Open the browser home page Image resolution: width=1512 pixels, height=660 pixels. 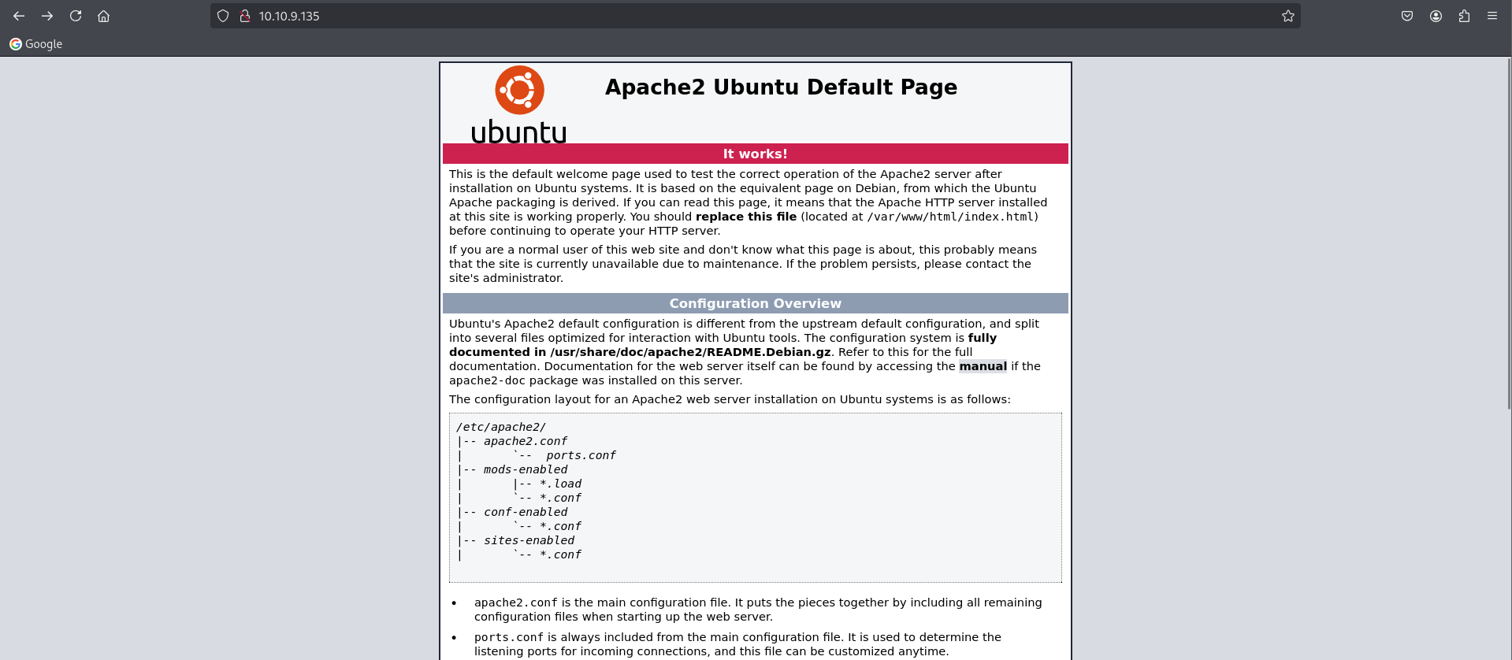(103, 16)
